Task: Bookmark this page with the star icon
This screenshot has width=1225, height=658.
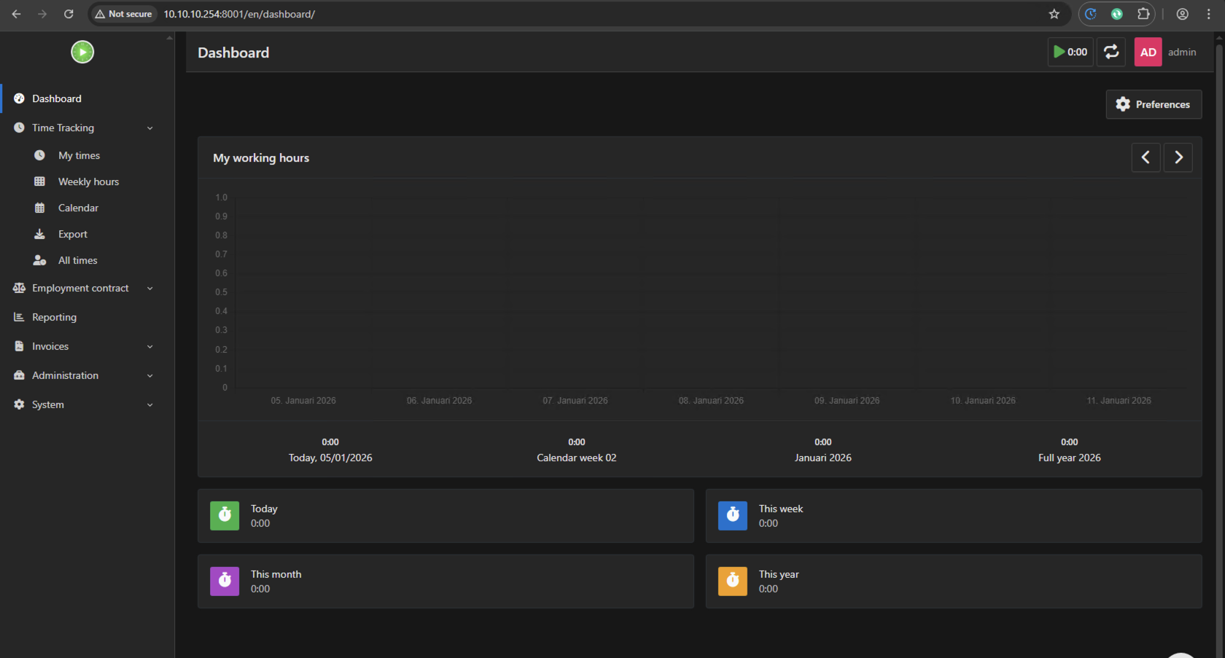Action: pos(1054,14)
